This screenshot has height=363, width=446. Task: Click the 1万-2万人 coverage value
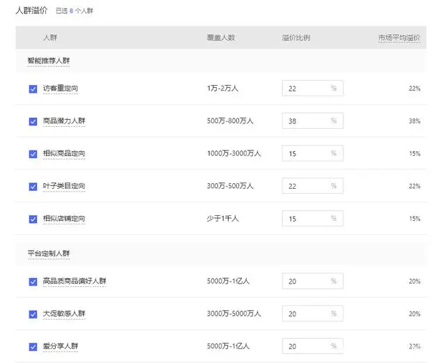click(x=223, y=88)
